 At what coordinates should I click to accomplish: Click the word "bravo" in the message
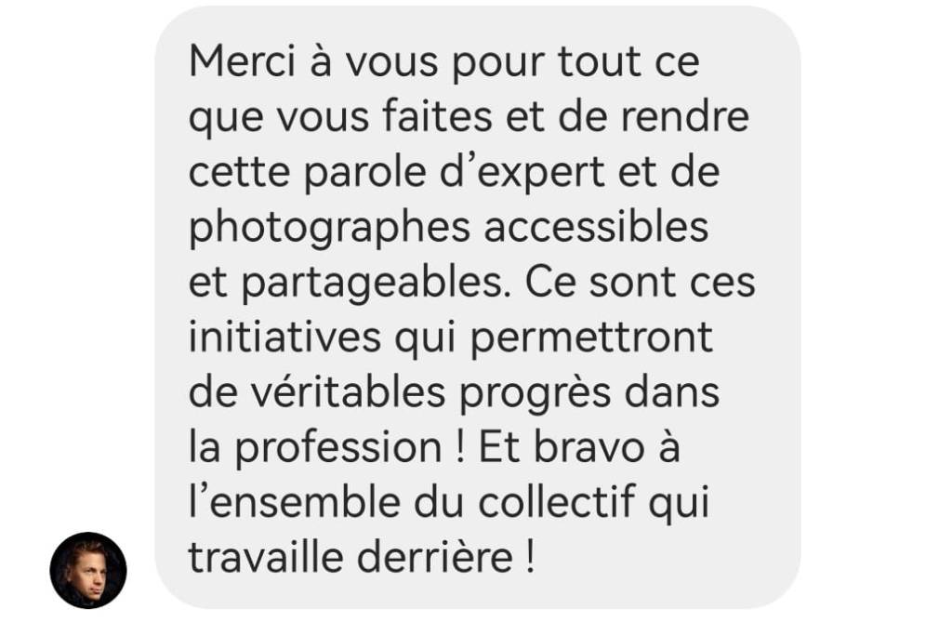click(x=588, y=447)
